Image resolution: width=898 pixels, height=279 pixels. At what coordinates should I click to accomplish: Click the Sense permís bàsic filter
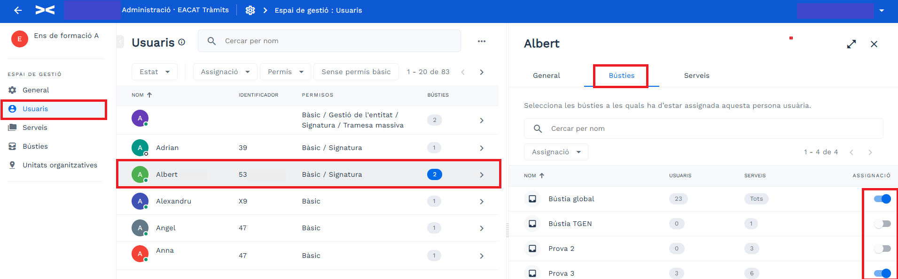coord(356,72)
